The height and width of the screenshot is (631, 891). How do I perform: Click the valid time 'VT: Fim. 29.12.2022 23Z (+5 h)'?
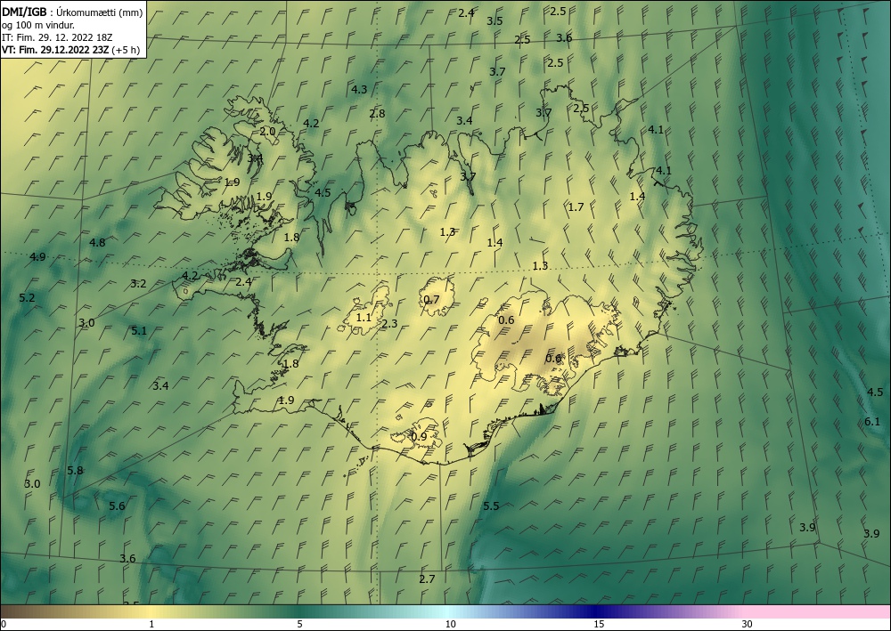tap(70, 50)
